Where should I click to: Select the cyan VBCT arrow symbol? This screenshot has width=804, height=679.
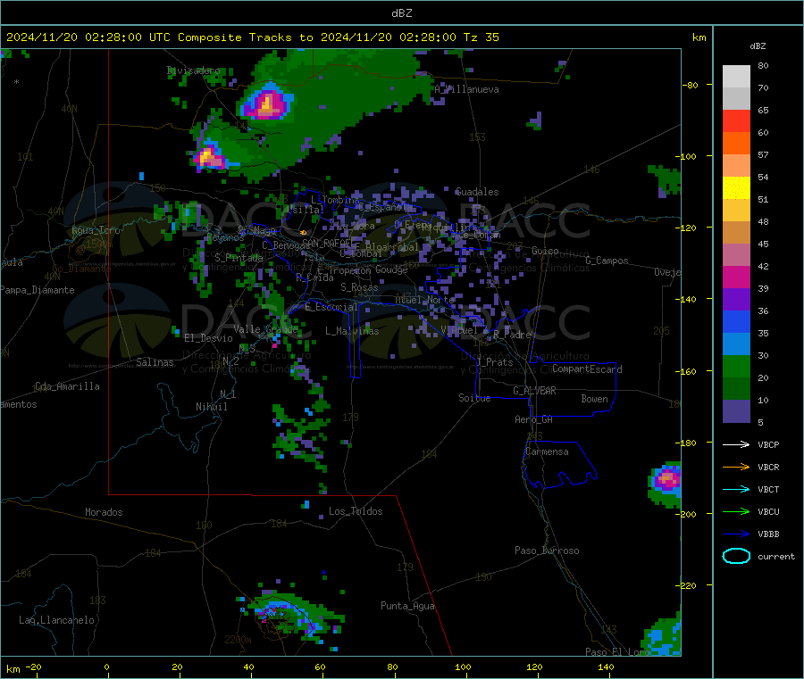pyautogui.click(x=736, y=490)
